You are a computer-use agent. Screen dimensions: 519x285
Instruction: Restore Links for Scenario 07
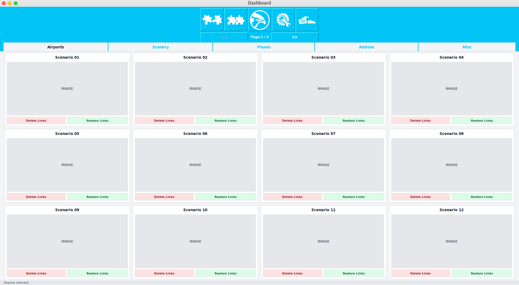click(354, 197)
